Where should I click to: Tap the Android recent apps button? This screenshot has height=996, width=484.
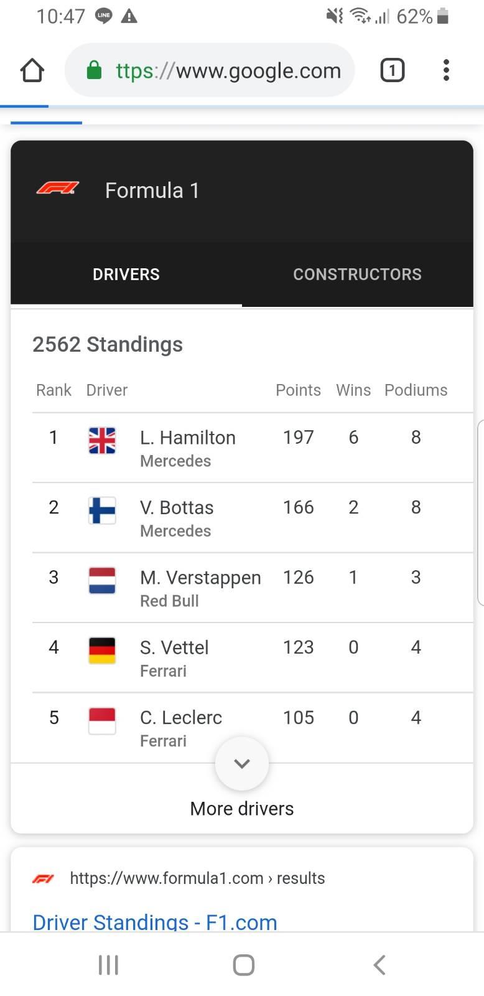tap(108, 965)
